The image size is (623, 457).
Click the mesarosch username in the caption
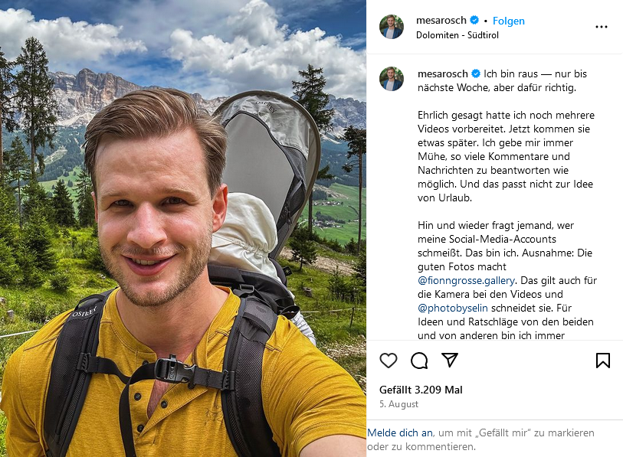[x=443, y=73]
